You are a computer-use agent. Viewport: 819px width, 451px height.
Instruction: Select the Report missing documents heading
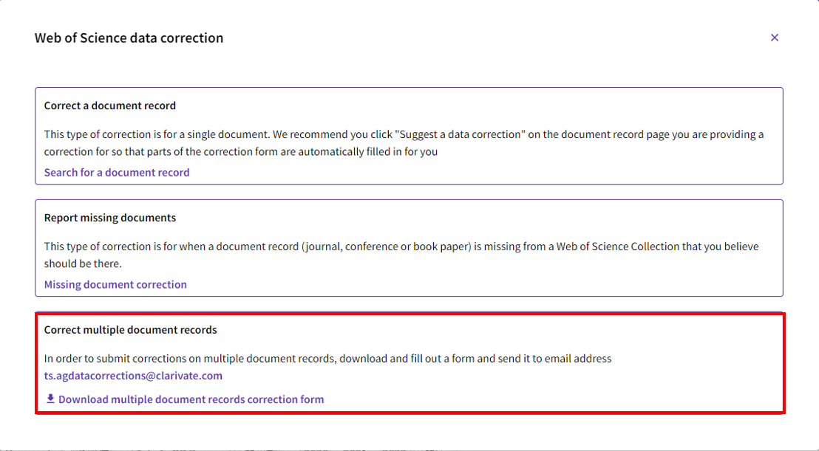(x=110, y=218)
